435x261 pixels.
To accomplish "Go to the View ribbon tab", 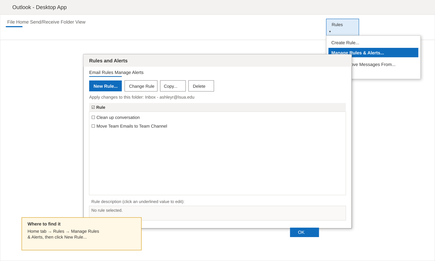I will click(80, 22).
